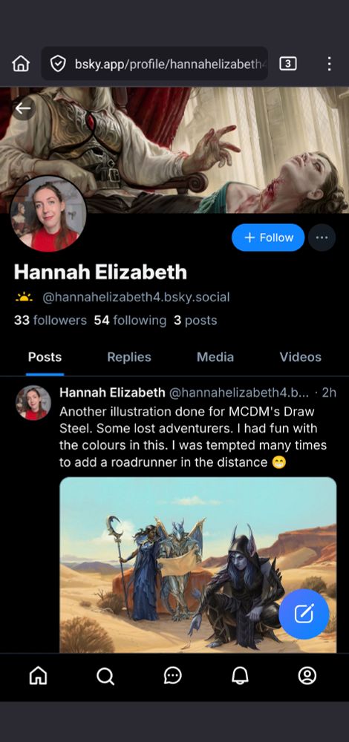
Task: Compose a new post with floating button
Action: coord(304,614)
